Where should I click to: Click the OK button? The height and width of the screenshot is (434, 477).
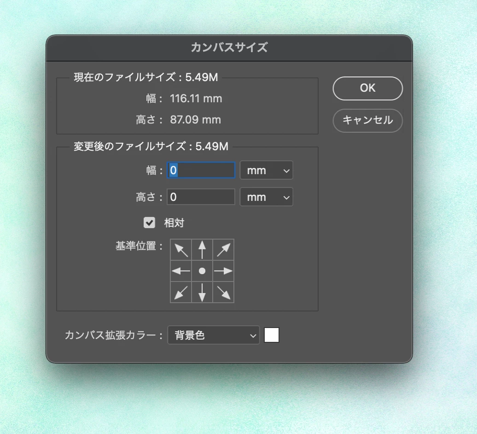coord(368,88)
